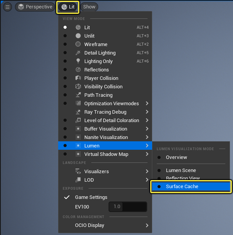Click the Reflections view mode icon
This screenshot has height=235, width=233.
(78, 70)
